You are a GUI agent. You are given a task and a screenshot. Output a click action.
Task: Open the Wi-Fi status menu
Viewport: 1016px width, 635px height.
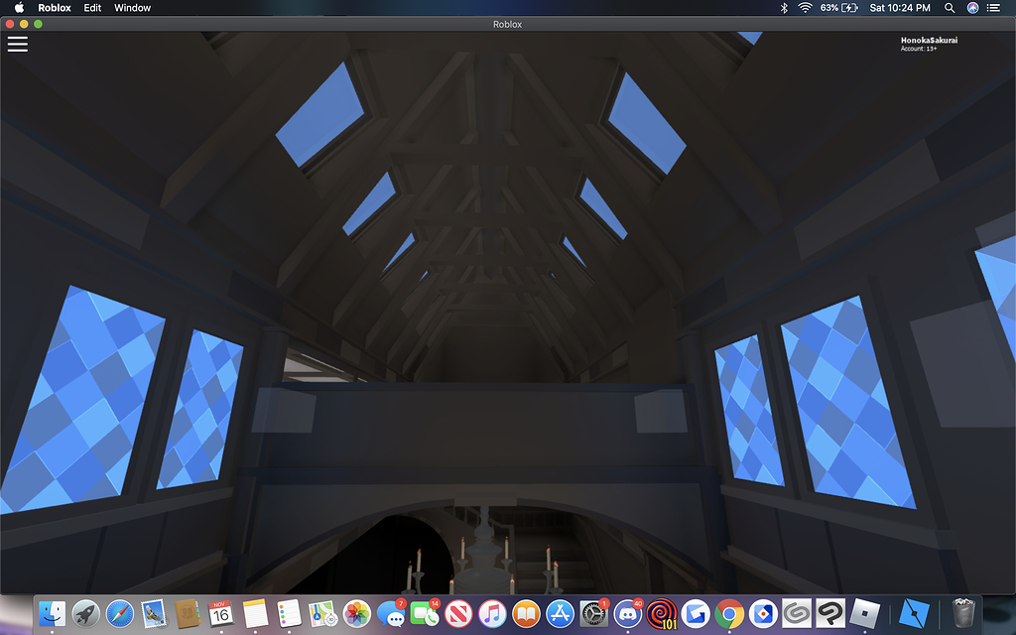pyautogui.click(x=805, y=8)
